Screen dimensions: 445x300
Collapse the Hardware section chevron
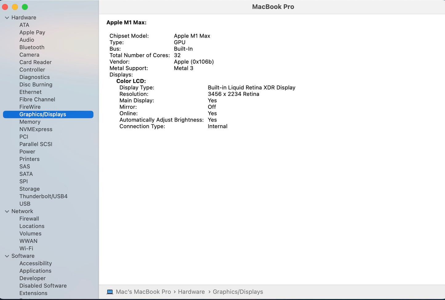pos(7,18)
